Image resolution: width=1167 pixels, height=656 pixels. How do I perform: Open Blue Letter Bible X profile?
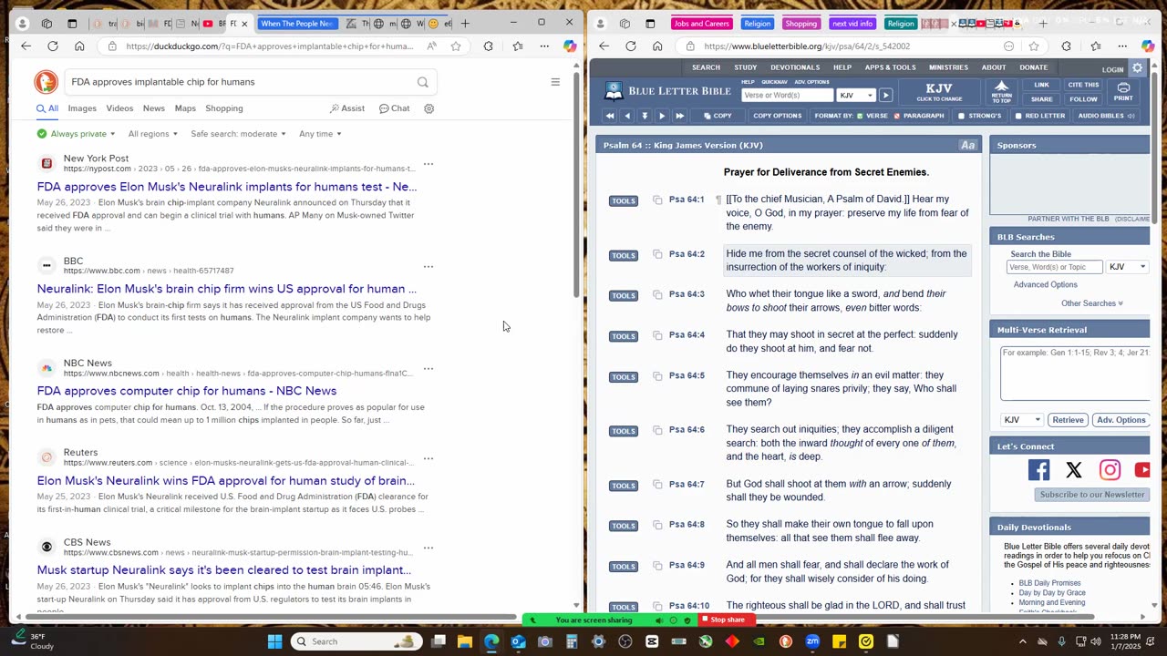[x=1074, y=470]
